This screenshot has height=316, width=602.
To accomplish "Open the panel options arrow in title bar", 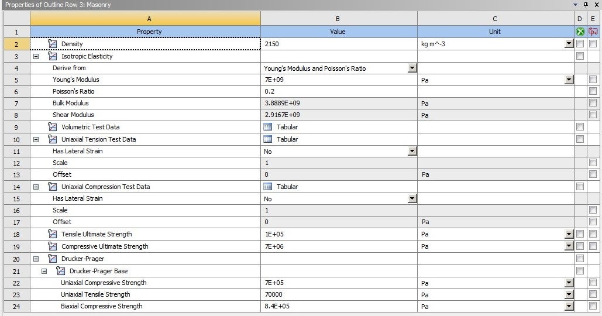I will pos(575,5).
